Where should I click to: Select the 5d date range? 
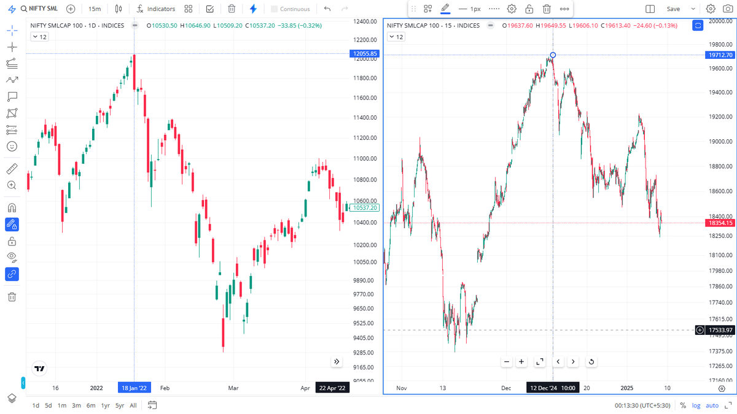tap(48, 405)
